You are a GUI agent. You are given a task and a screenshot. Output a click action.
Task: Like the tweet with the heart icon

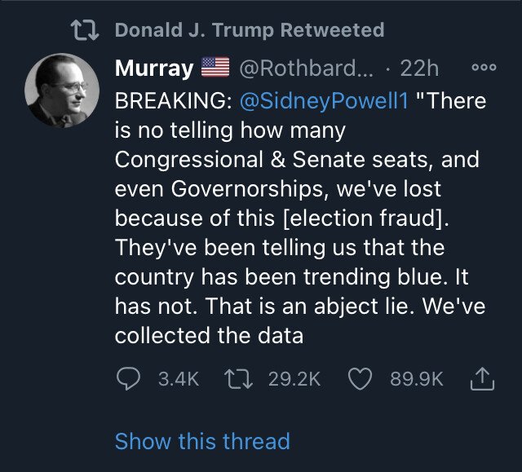pos(360,378)
